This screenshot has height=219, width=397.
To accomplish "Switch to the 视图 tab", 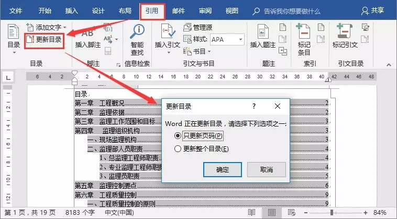I will (231, 10).
